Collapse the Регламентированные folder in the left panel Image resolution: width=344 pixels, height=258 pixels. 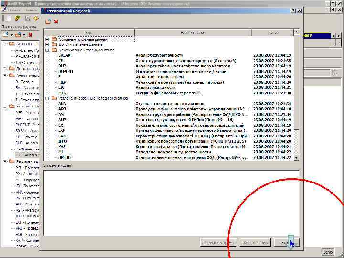click(x=5, y=161)
